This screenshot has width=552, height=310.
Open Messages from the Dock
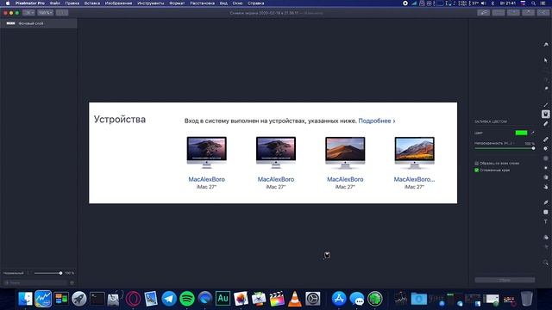[x=357, y=299]
